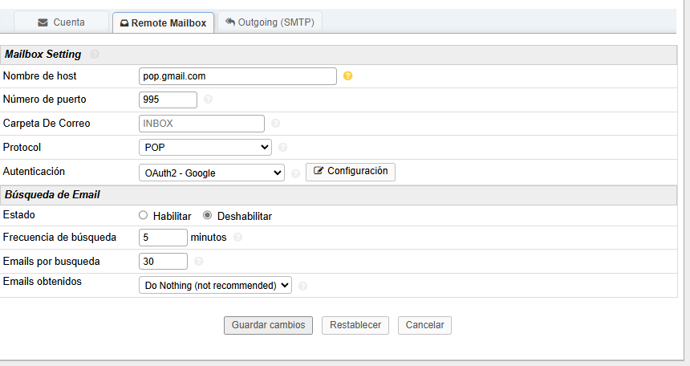Open the Protocol dropdown showing POP
This screenshot has height=366, width=690.
(205, 148)
